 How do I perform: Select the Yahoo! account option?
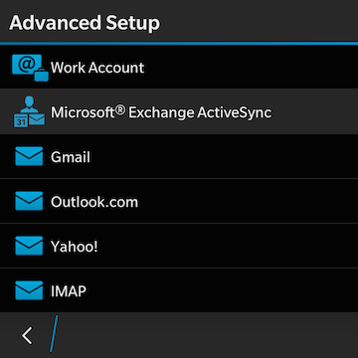tap(179, 246)
